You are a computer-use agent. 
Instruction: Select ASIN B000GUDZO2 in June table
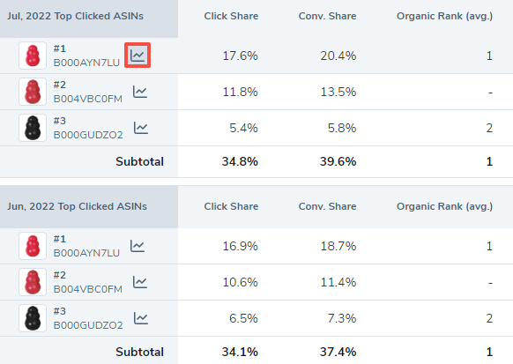coord(88,325)
